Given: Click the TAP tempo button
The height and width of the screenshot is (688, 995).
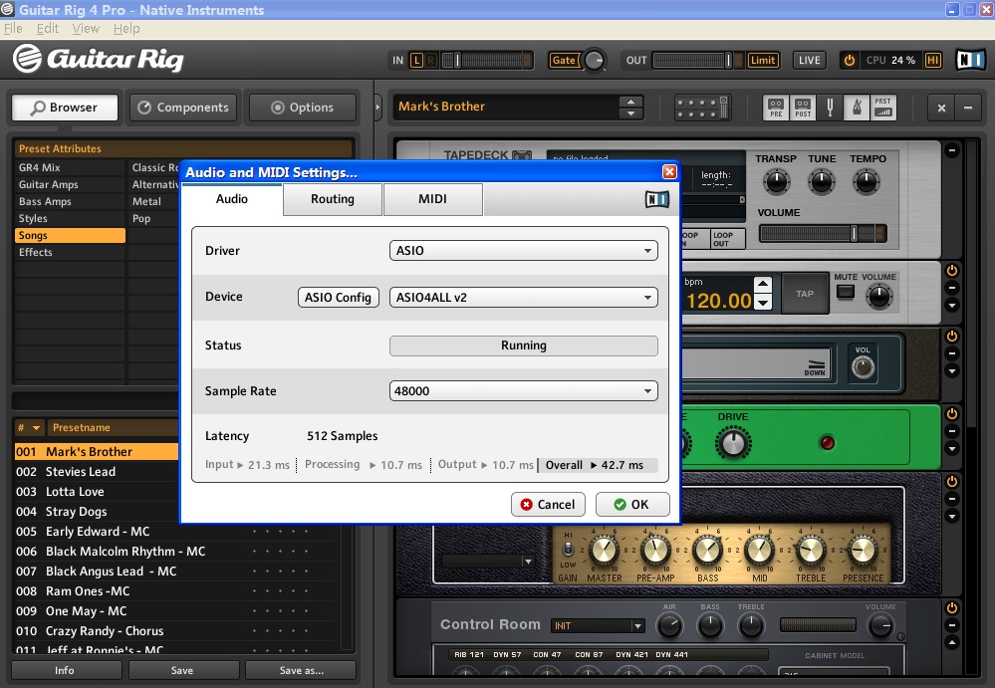Looking at the screenshot, I should tap(805, 294).
